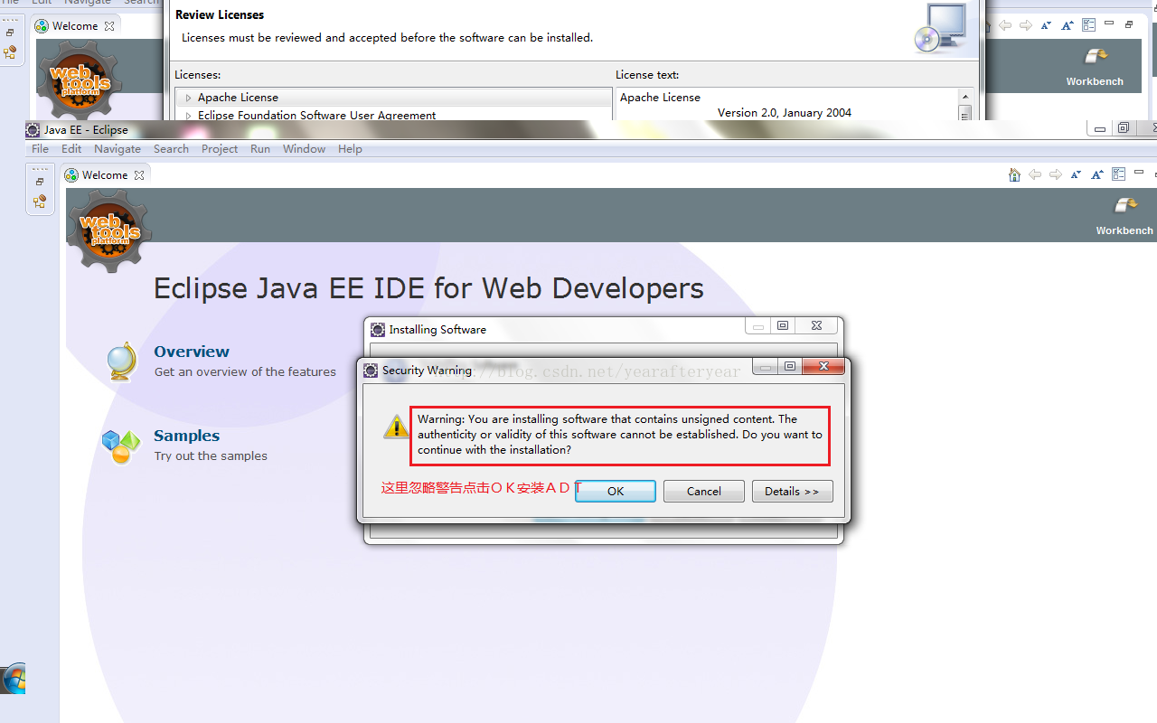
Task: Click 'Get an overview of the features' text
Action: pos(245,371)
